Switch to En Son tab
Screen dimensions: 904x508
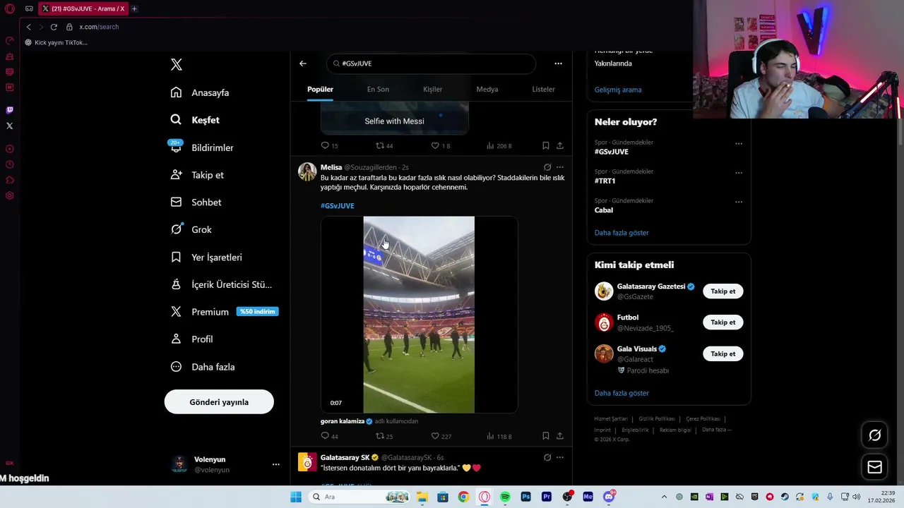click(378, 90)
